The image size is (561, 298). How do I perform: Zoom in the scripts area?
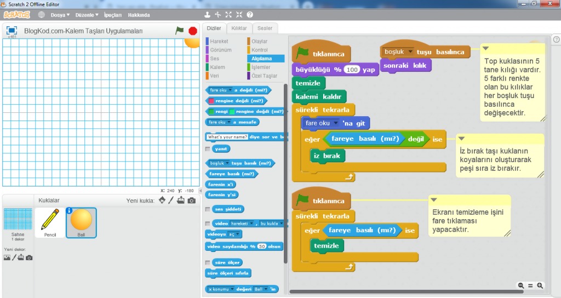[540, 285]
